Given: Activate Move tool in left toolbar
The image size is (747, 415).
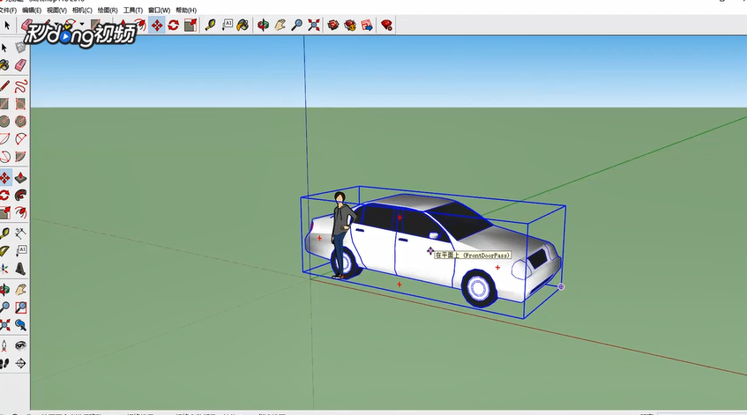Looking at the screenshot, I should [4, 177].
